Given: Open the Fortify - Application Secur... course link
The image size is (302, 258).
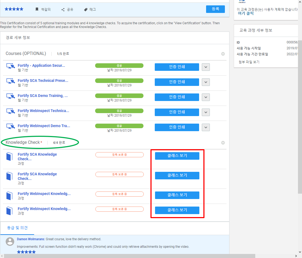Looking at the screenshot, I should (41, 65).
